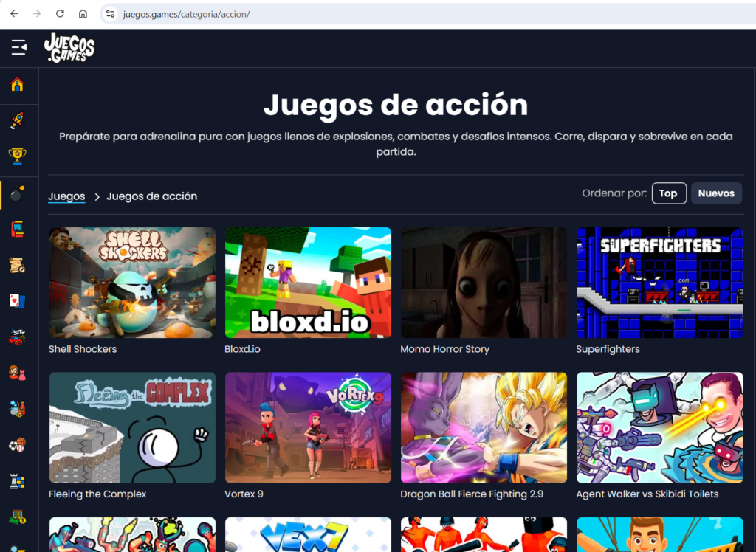Open the treasure map adventure icon

(x=17, y=264)
